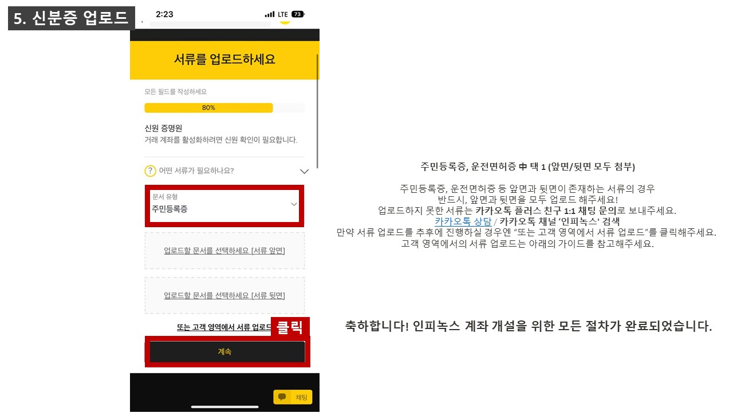
Task: Select the 서류 앞면 upload field
Action: tap(224, 251)
